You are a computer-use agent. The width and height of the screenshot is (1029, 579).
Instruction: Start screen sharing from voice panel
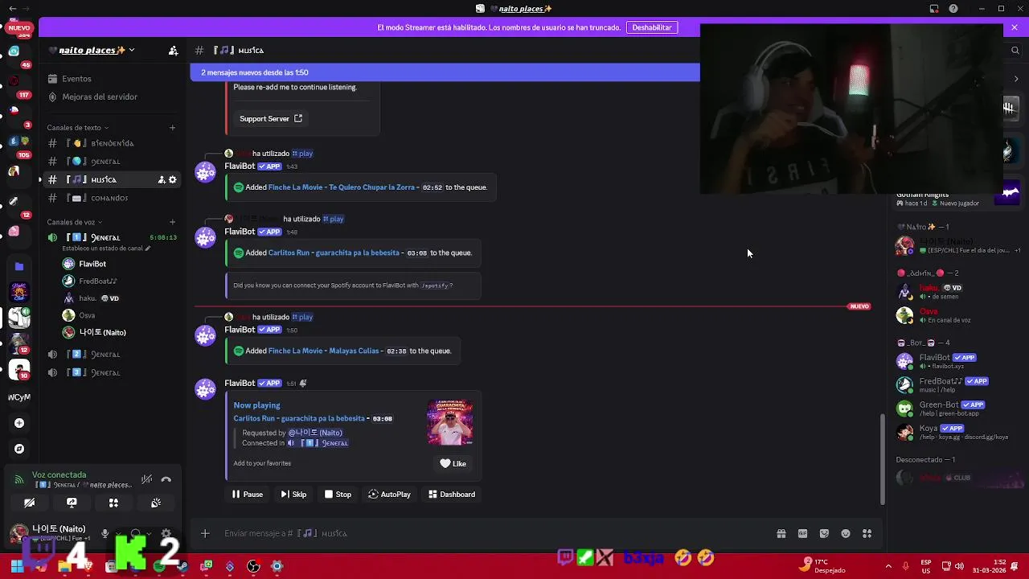[x=72, y=503]
